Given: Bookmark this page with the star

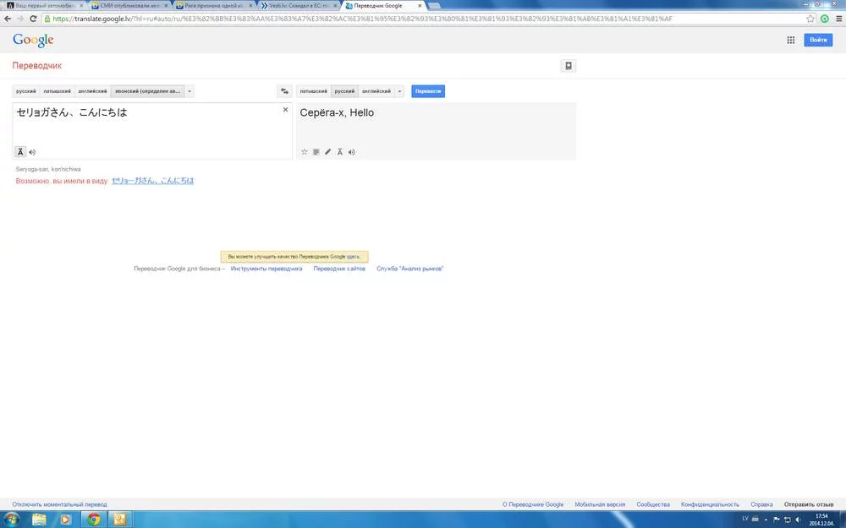Looking at the screenshot, I should pyautogui.click(x=810, y=19).
